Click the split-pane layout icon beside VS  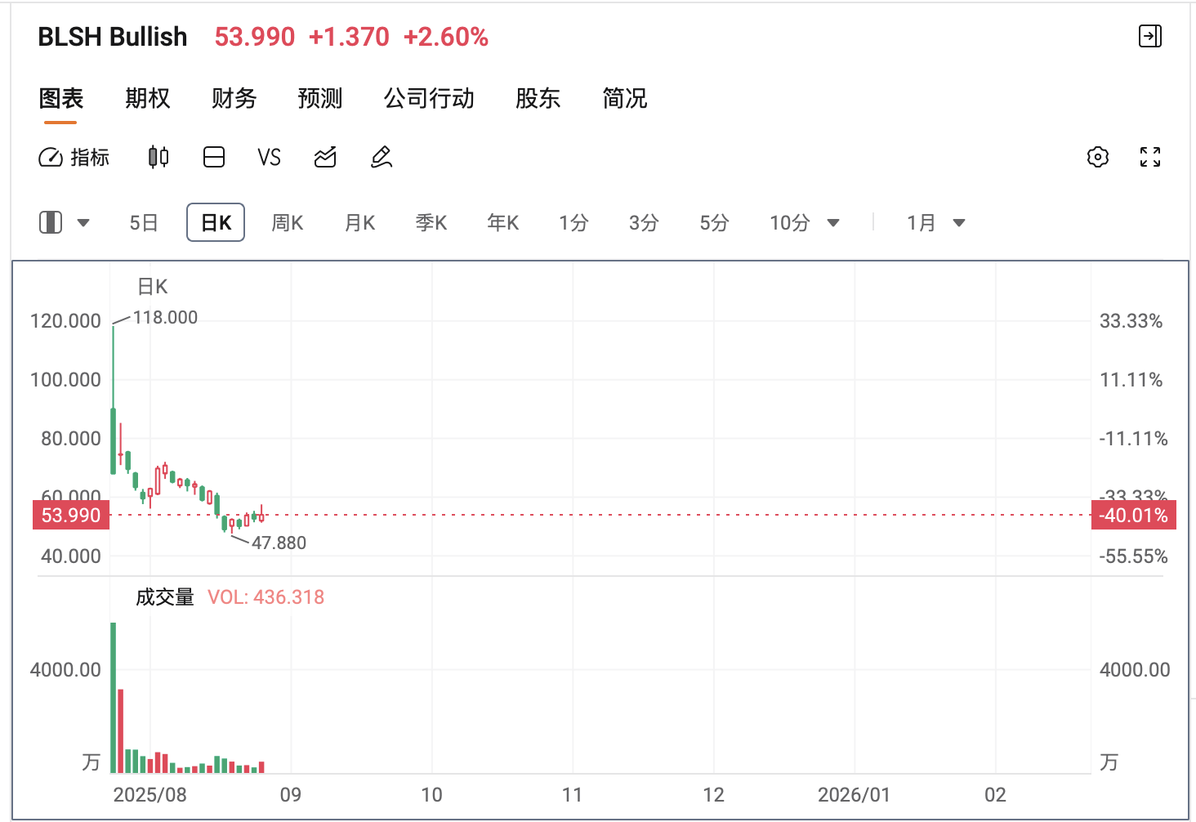click(214, 157)
